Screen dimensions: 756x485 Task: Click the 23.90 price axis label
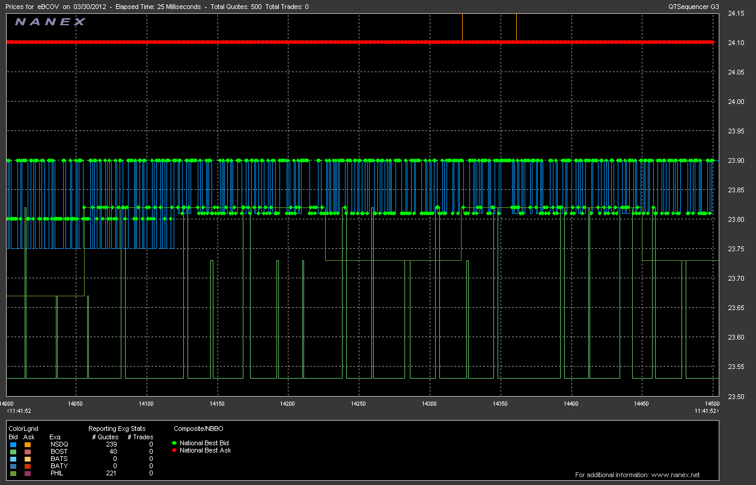[736, 160]
